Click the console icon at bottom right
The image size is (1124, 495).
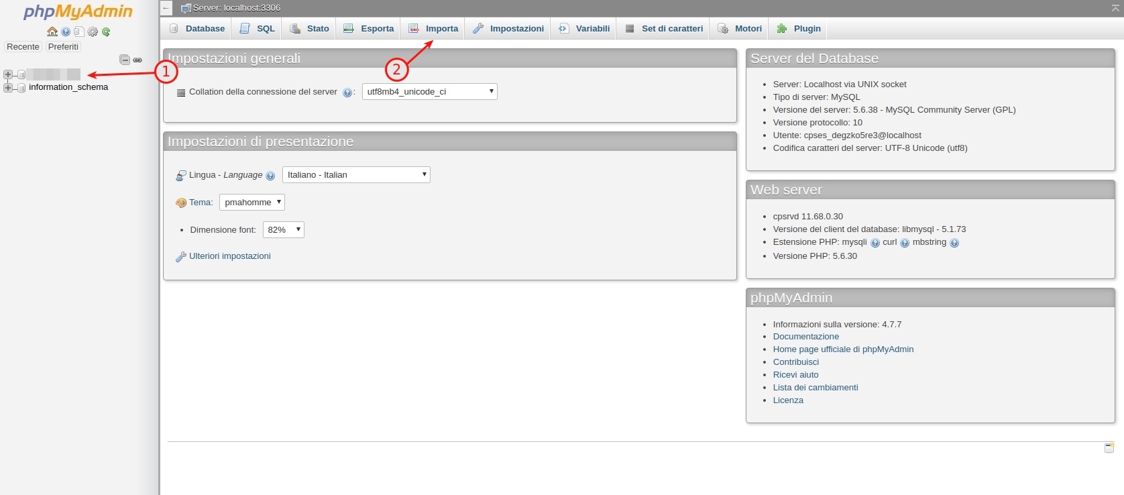[1109, 447]
